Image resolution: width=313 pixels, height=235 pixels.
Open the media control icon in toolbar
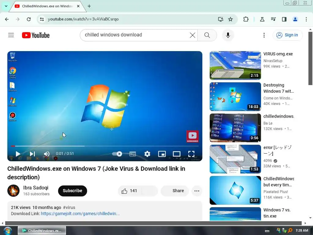click(x=273, y=19)
